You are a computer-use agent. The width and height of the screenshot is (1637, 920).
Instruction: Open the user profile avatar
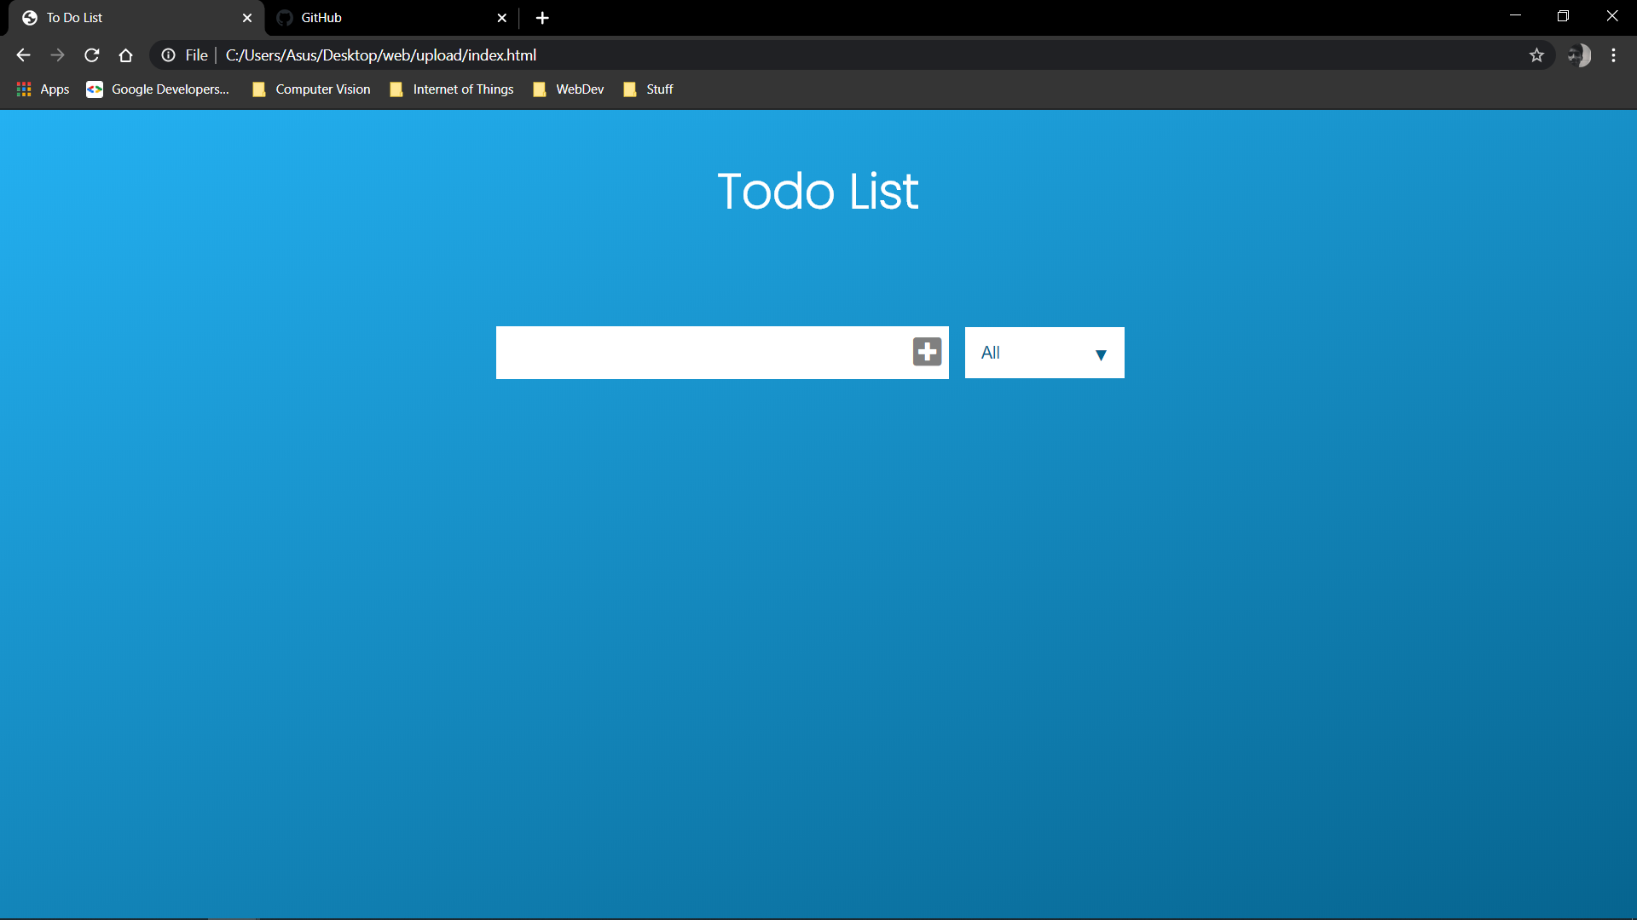(1579, 55)
